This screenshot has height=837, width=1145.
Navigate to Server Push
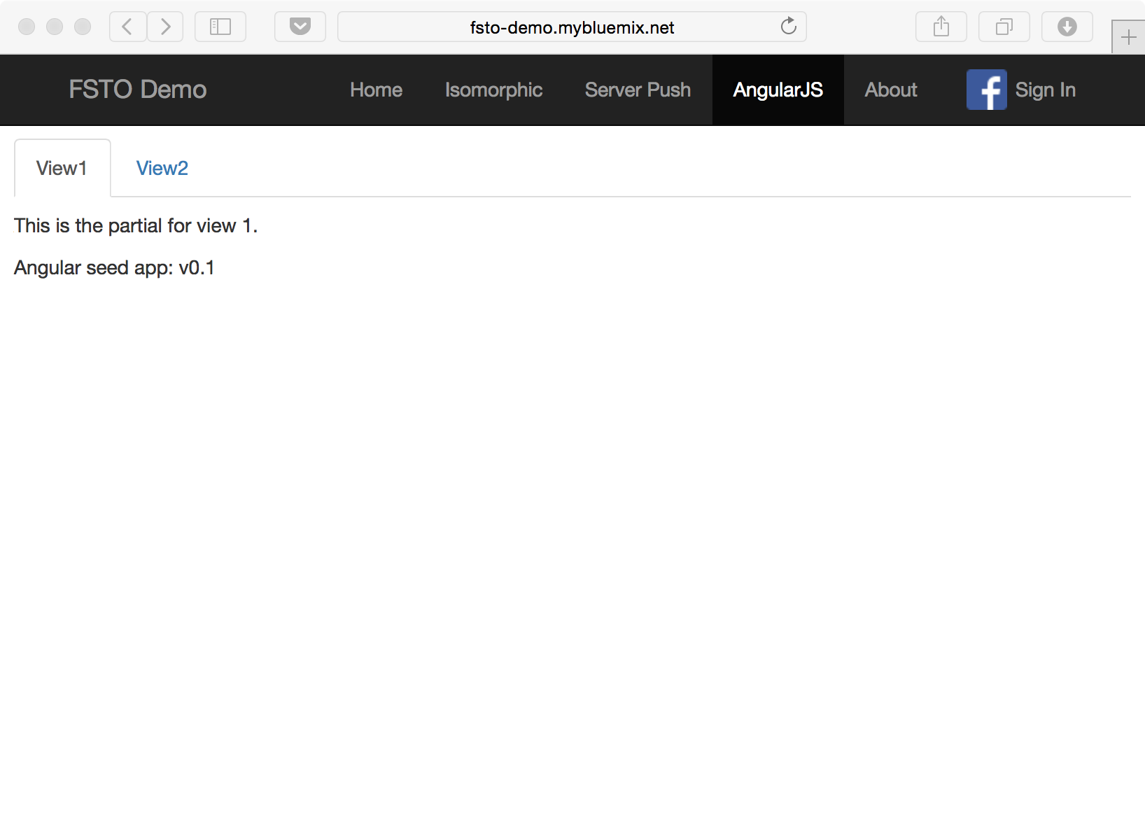[x=638, y=90]
